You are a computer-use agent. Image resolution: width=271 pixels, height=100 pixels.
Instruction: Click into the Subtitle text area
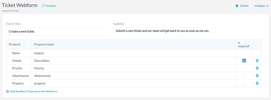164,33
